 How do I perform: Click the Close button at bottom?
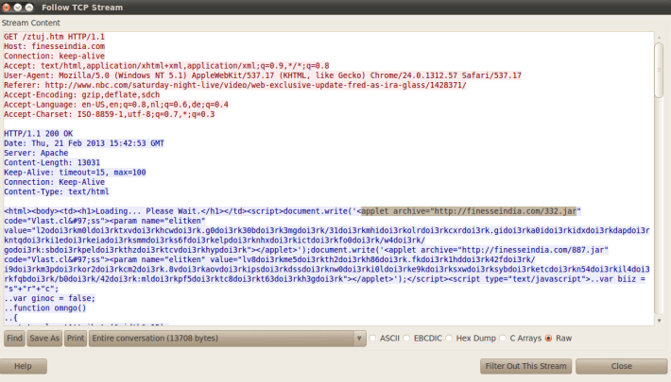pos(621,366)
